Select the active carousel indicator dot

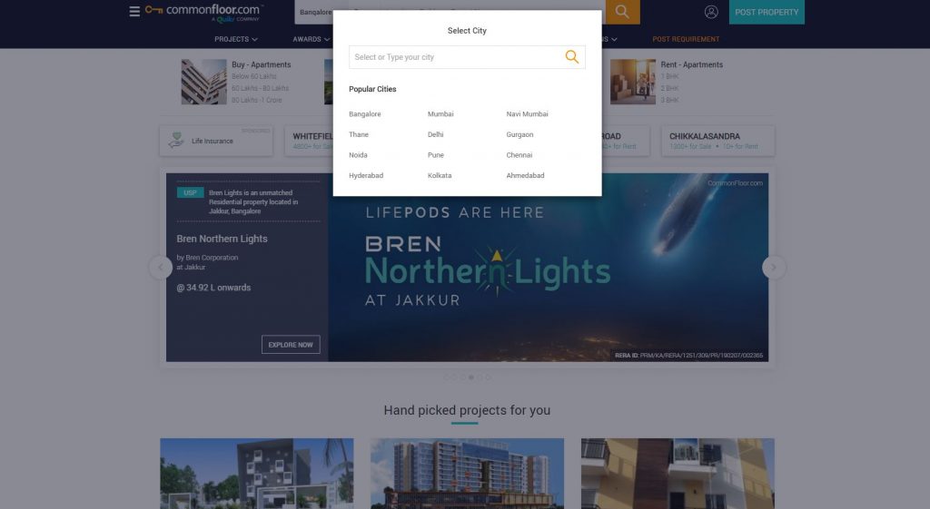471,377
